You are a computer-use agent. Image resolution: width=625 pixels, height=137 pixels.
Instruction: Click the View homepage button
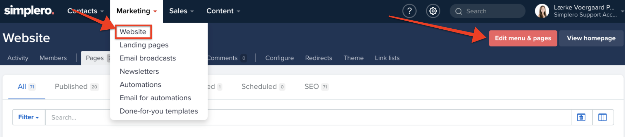(591, 38)
